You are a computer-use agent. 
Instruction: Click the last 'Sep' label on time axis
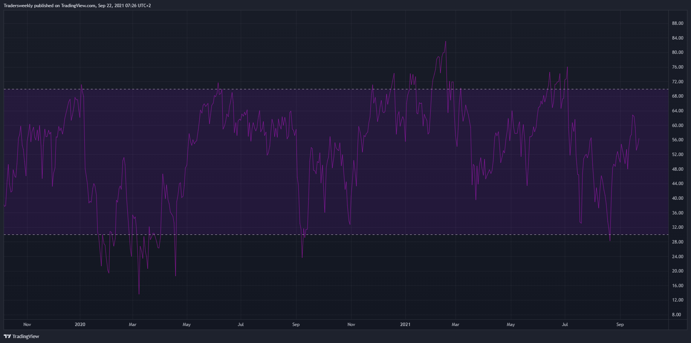[620, 325]
